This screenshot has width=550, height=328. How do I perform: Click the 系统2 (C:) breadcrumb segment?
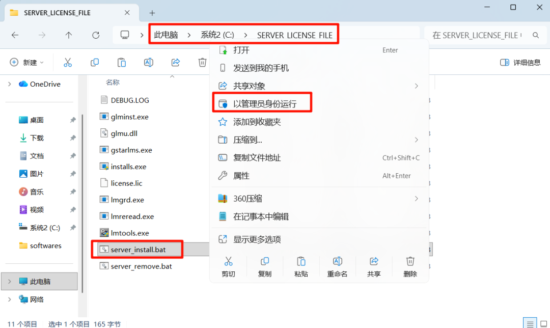click(x=217, y=35)
